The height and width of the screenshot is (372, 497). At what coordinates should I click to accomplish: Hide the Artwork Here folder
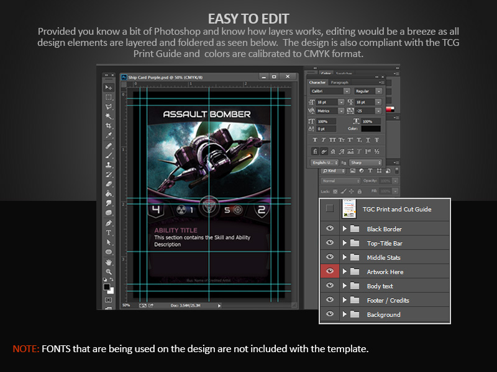click(x=330, y=271)
